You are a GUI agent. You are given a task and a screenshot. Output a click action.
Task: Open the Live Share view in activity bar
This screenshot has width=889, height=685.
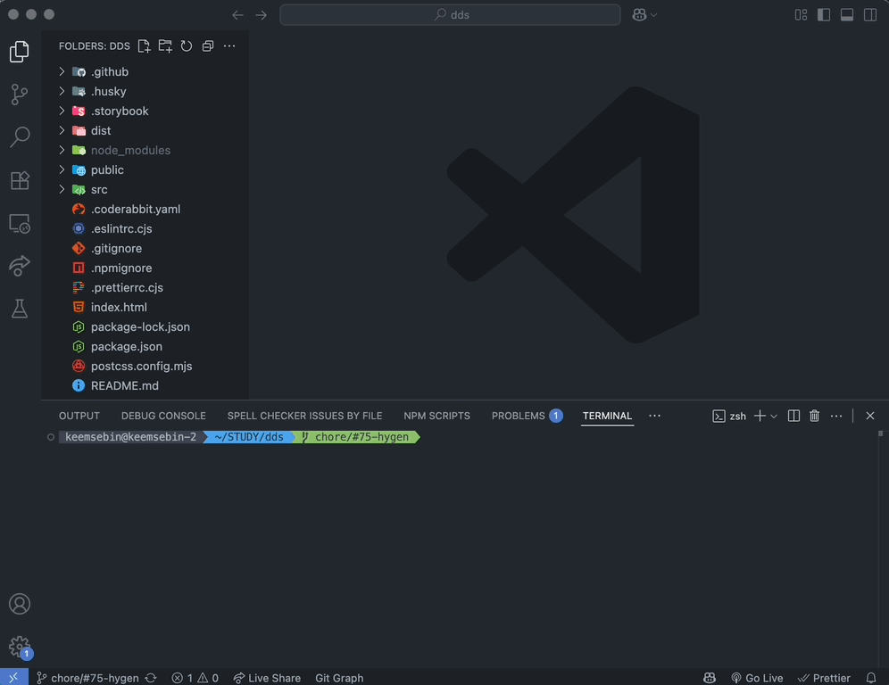tap(20, 266)
